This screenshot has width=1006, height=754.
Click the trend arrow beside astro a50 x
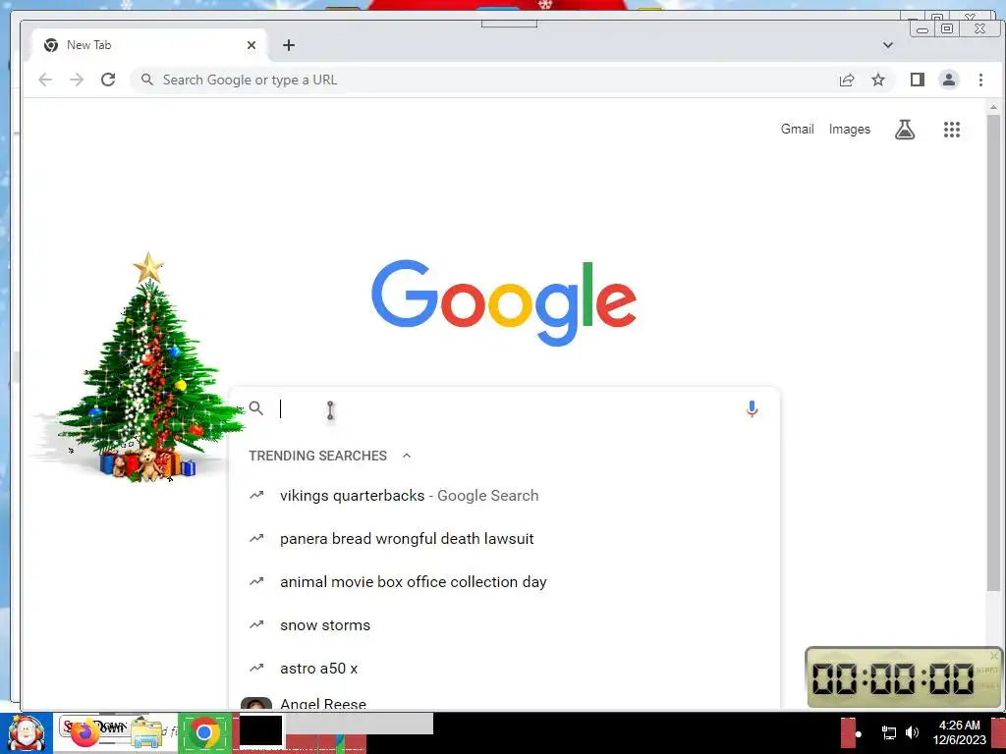[256, 668]
